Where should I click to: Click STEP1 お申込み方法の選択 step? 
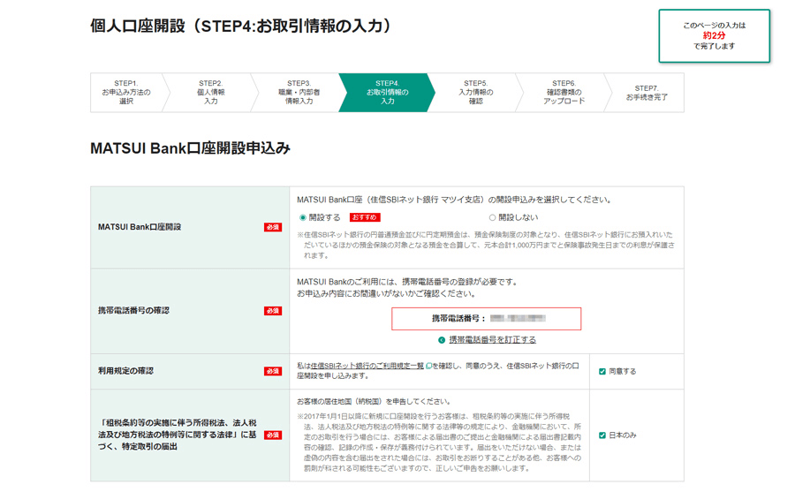pyautogui.click(x=126, y=93)
